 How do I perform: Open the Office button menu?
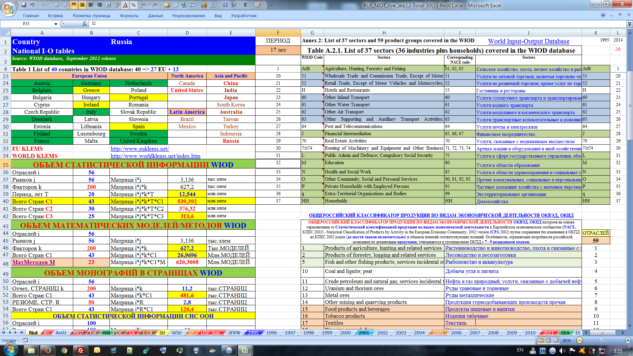point(9,9)
